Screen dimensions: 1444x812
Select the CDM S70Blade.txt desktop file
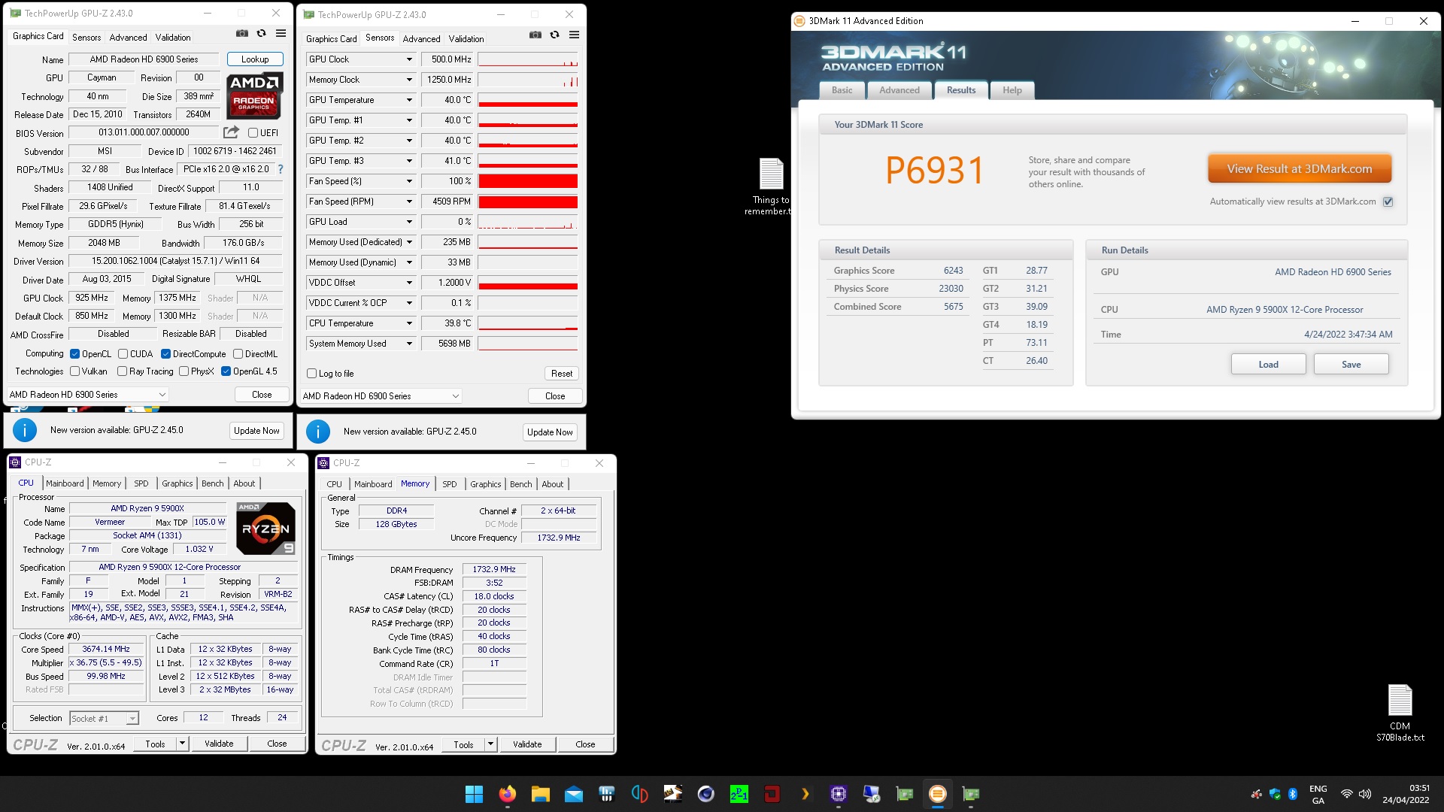coord(1400,713)
